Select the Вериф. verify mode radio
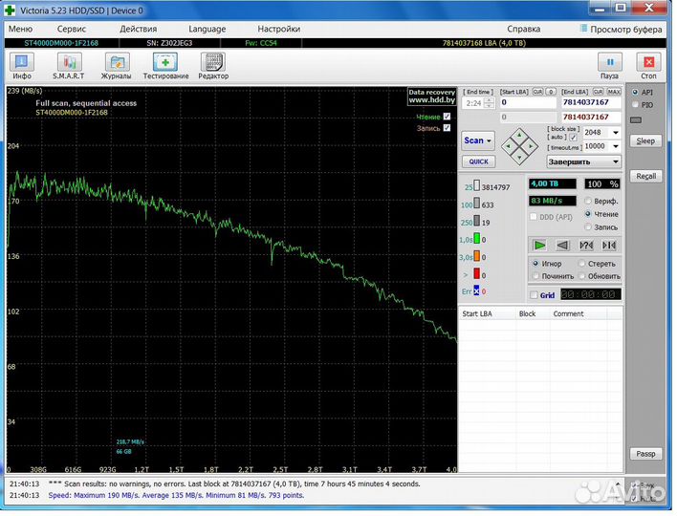This screenshot has width=677, height=516. (588, 201)
